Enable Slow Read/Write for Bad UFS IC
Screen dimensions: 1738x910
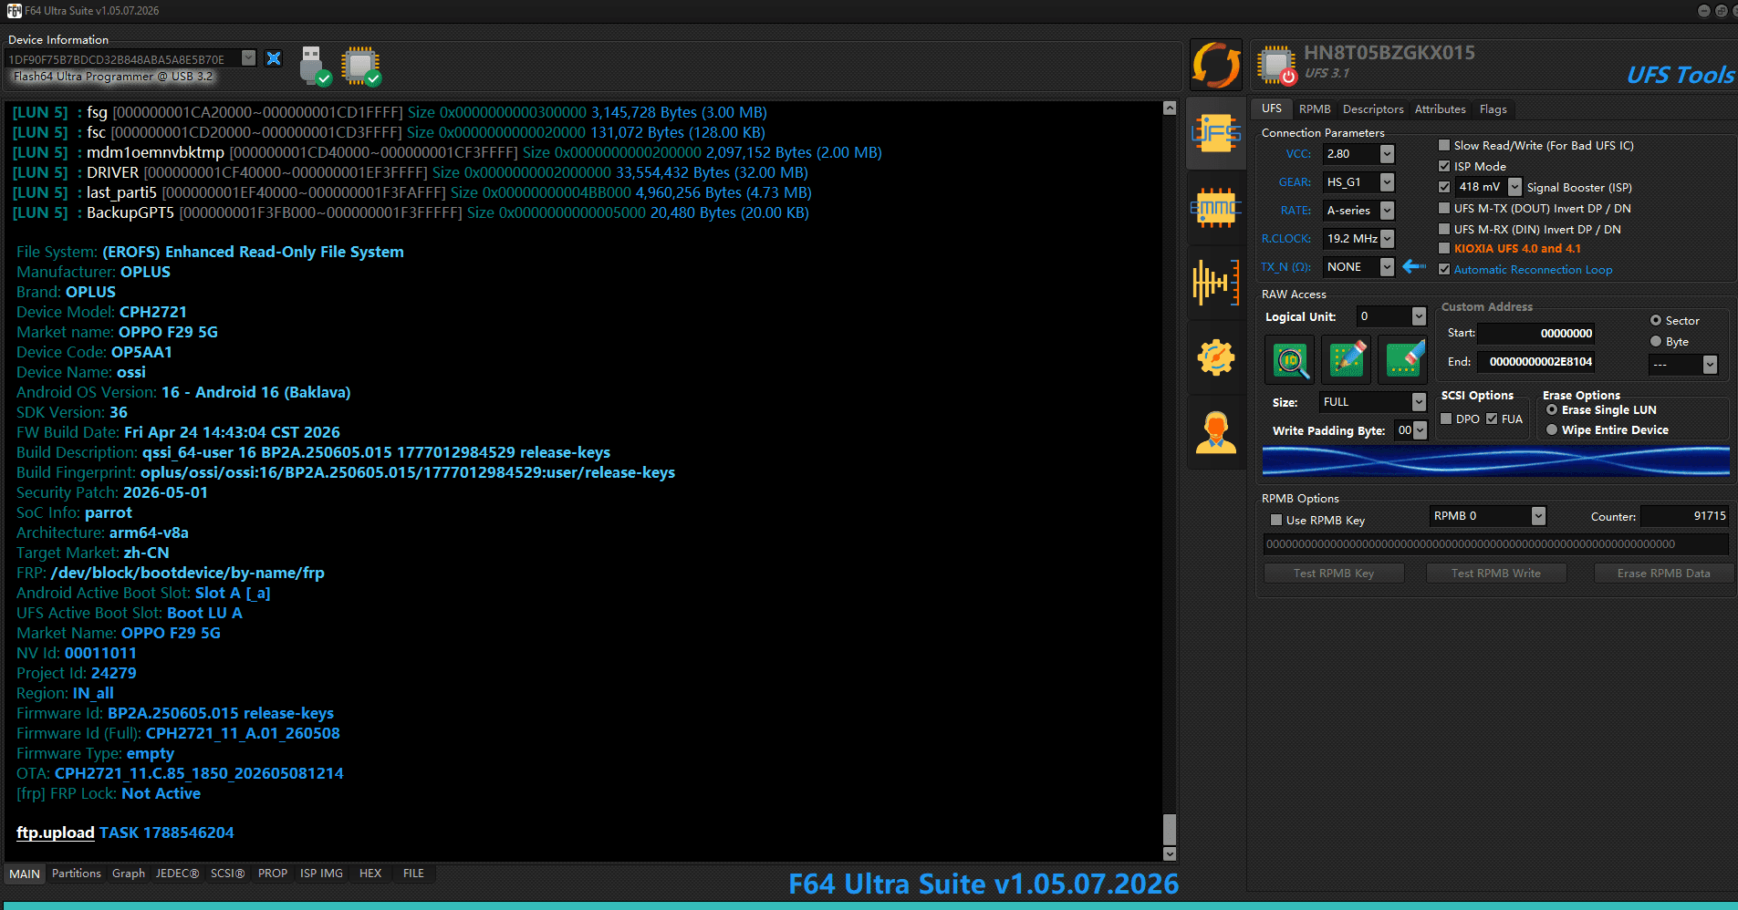click(1444, 145)
